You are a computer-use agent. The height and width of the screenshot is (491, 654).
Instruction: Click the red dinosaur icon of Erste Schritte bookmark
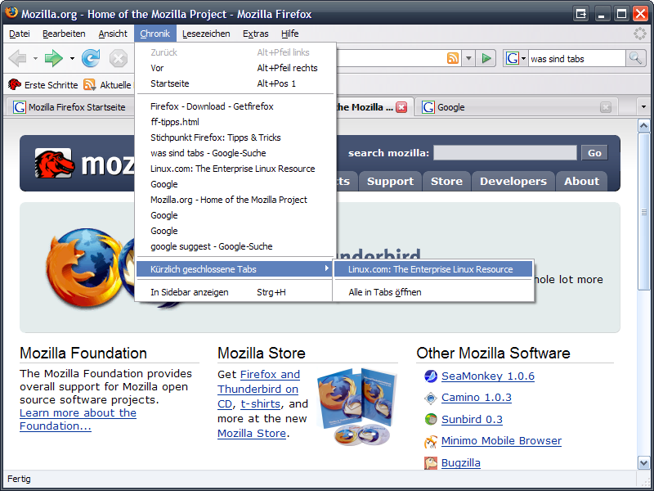pos(15,85)
